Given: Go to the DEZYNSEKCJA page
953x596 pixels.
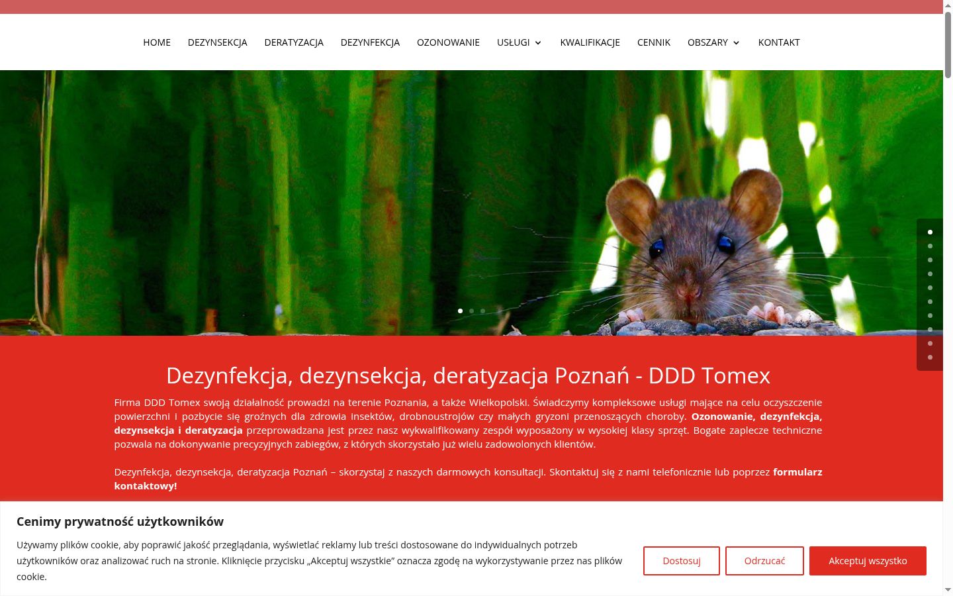Looking at the screenshot, I should pyautogui.click(x=217, y=42).
